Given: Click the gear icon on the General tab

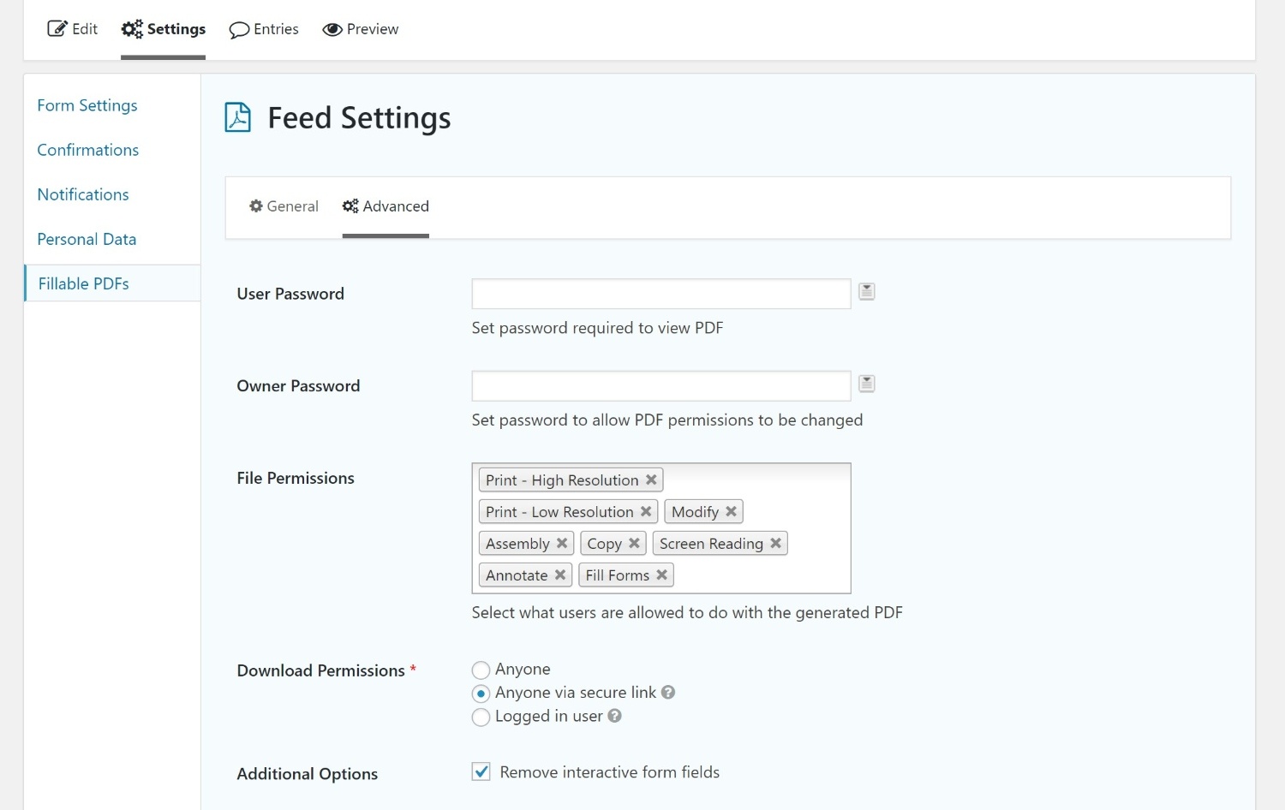Looking at the screenshot, I should pyautogui.click(x=255, y=205).
